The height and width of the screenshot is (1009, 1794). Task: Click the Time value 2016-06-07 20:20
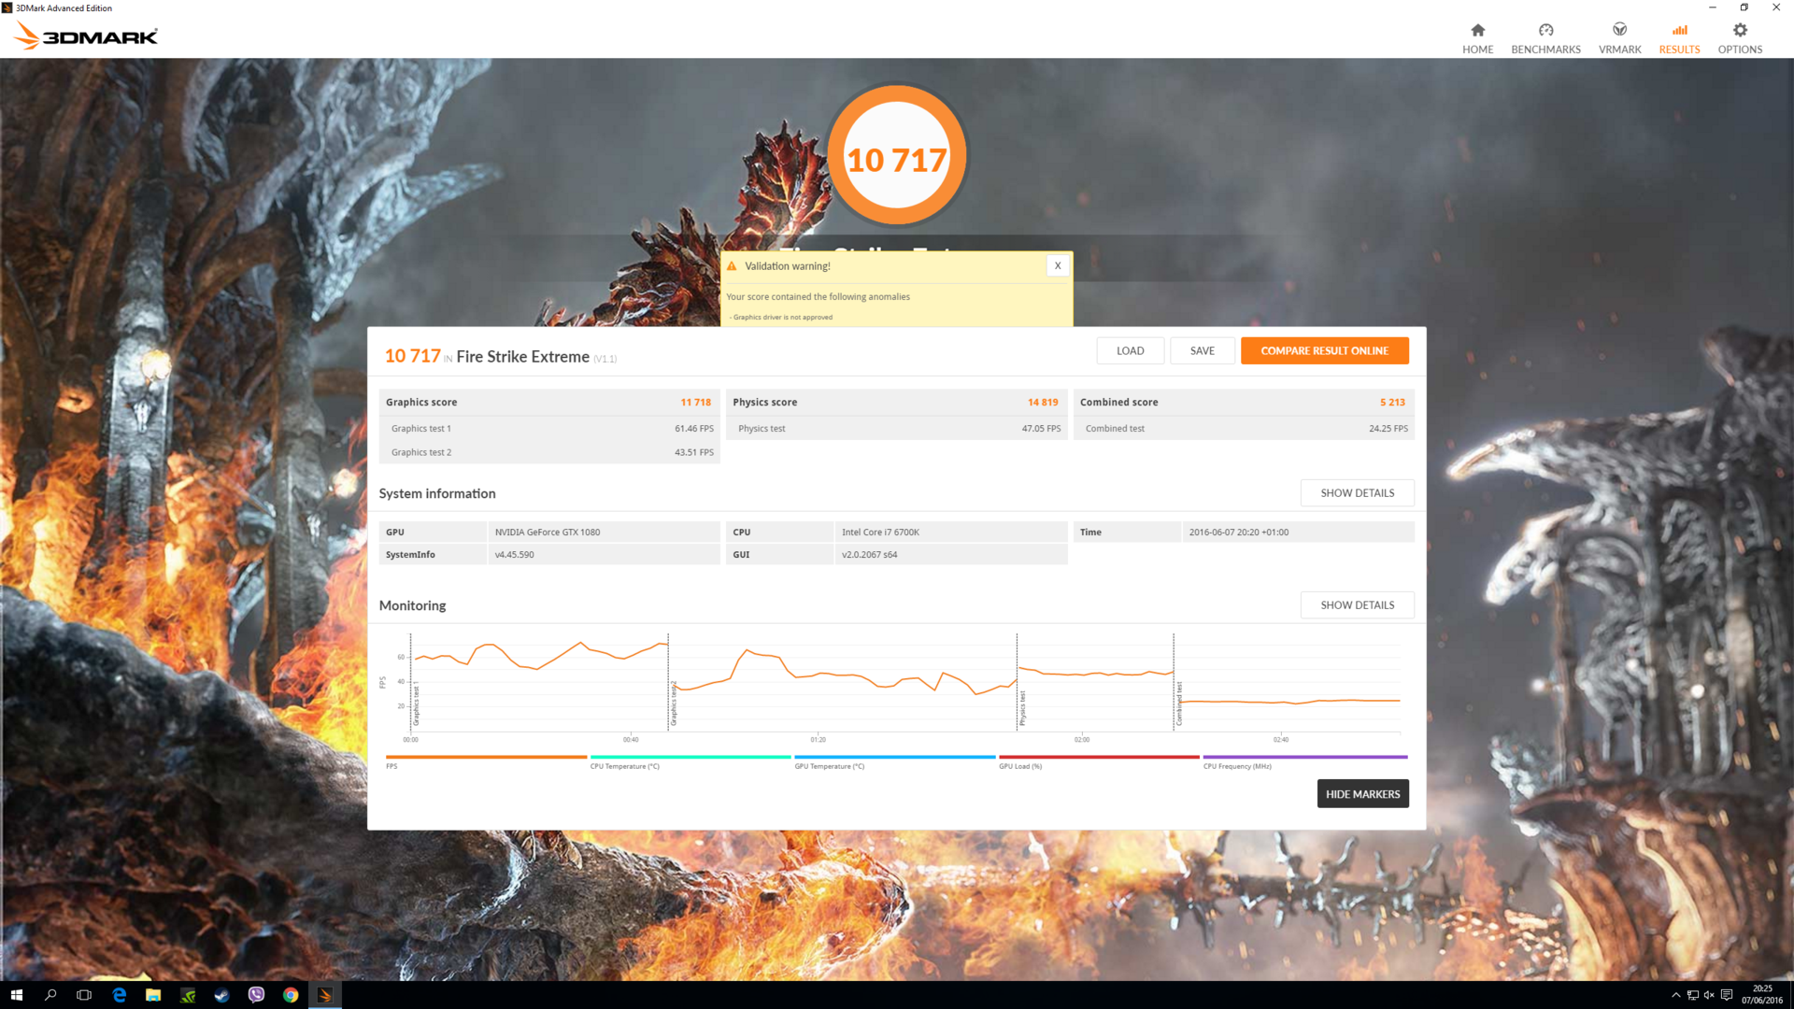1238,532
